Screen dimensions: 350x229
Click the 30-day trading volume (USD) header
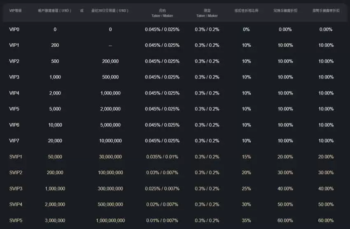point(110,10)
